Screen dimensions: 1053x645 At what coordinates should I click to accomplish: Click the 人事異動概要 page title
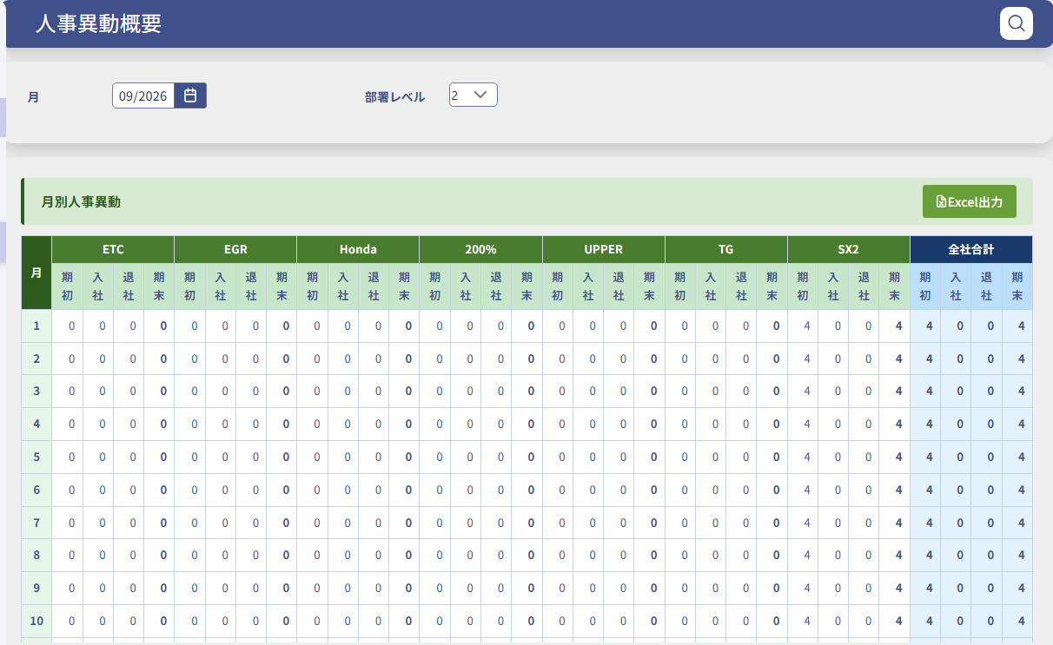click(x=98, y=23)
